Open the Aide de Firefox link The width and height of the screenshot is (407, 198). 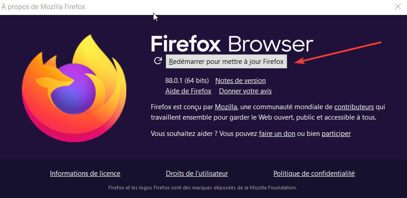pos(188,91)
